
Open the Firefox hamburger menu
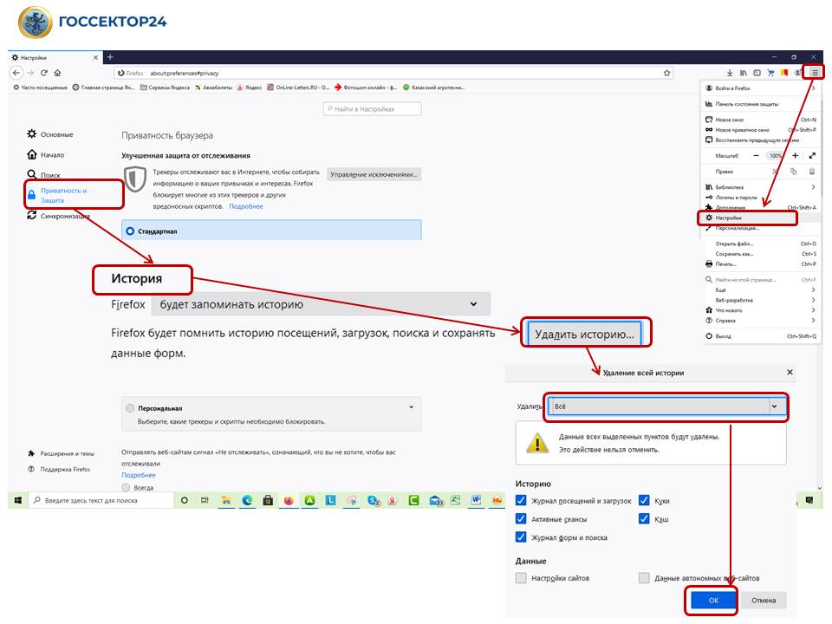click(815, 73)
